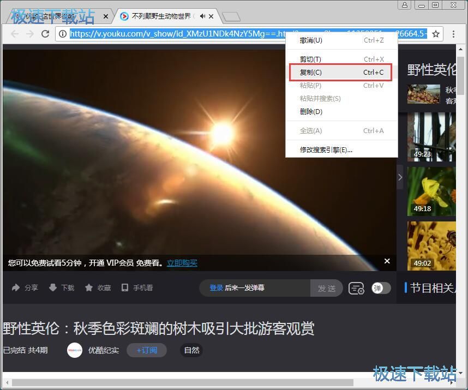
Task: Click the 发送 send button
Action: click(327, 288)
